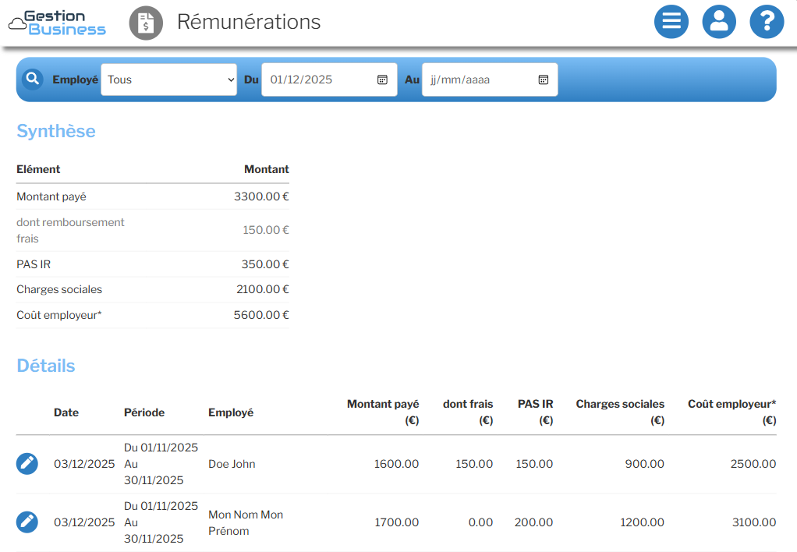Expand the Employé dropdown set to Tous
The width and height of the screenshot is (797, 552).
[169, 80]
